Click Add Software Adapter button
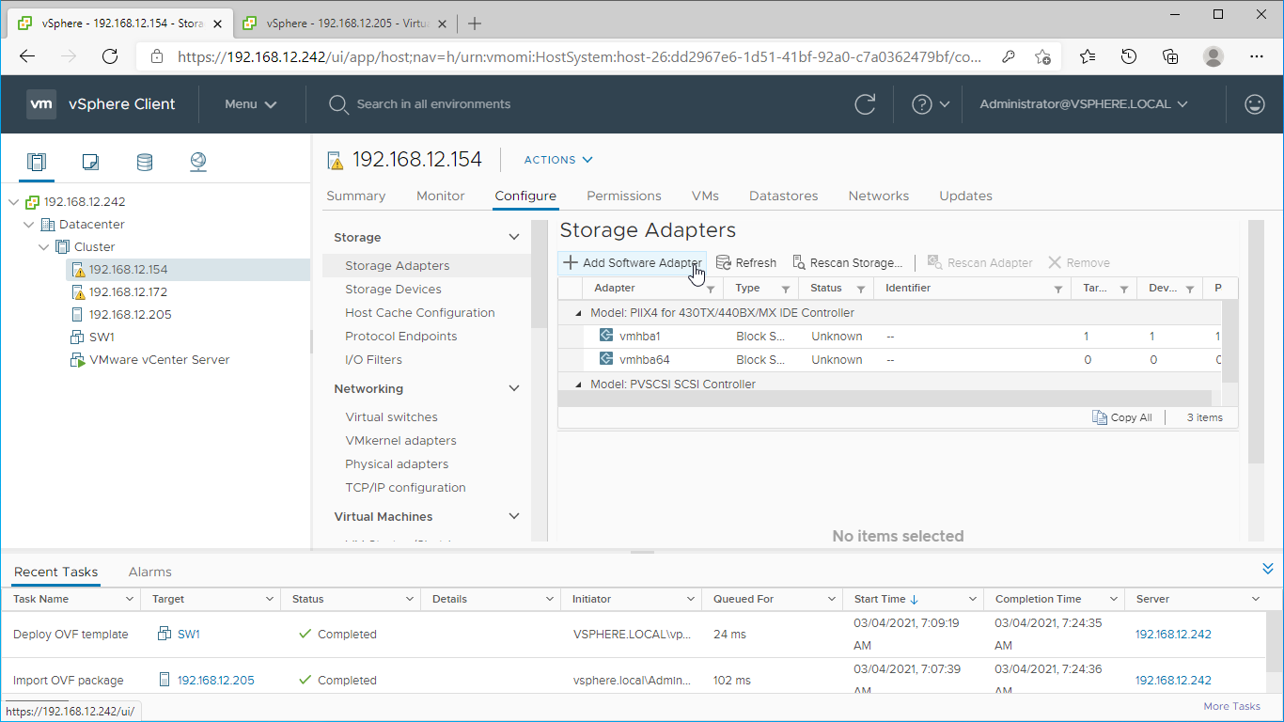This screenshot has width=1284, height=722. (x=633, y=263)
